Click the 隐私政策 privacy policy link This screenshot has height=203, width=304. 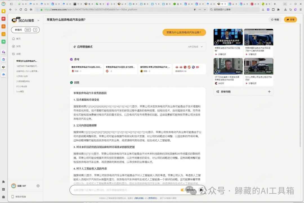click(x=139, y=198)
